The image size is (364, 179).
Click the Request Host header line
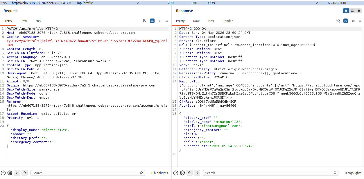71,33
